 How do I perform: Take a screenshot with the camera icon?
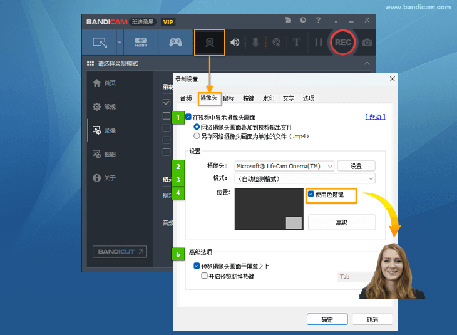tap(367, 43)
